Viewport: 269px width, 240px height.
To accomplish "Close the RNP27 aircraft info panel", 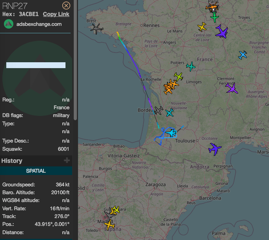I will (66, 5).
